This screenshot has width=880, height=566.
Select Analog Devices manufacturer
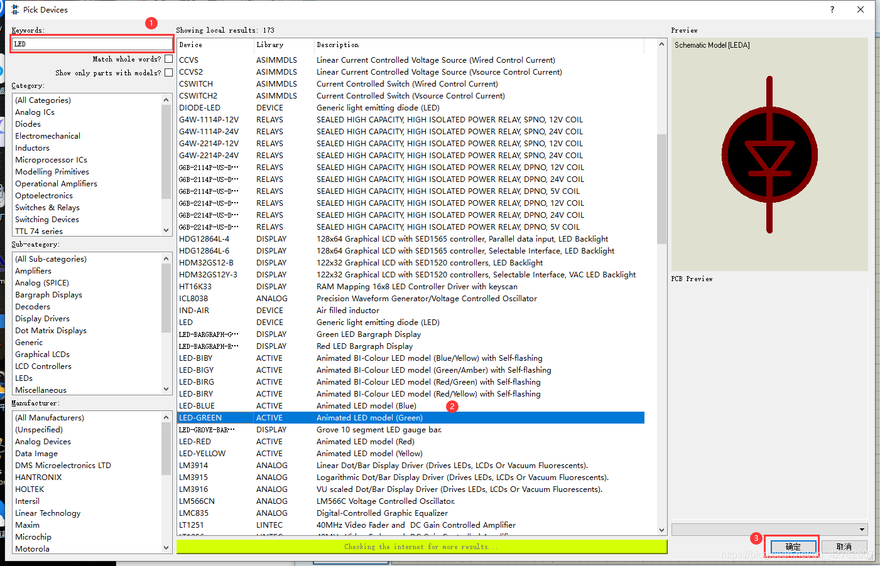tap(43, 442)
